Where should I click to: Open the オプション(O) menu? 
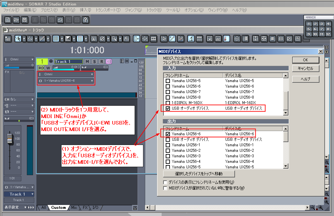[x=194, y=10]
